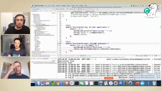
Task: Open the Terminal Dock icon
Action: coord(77,83)
